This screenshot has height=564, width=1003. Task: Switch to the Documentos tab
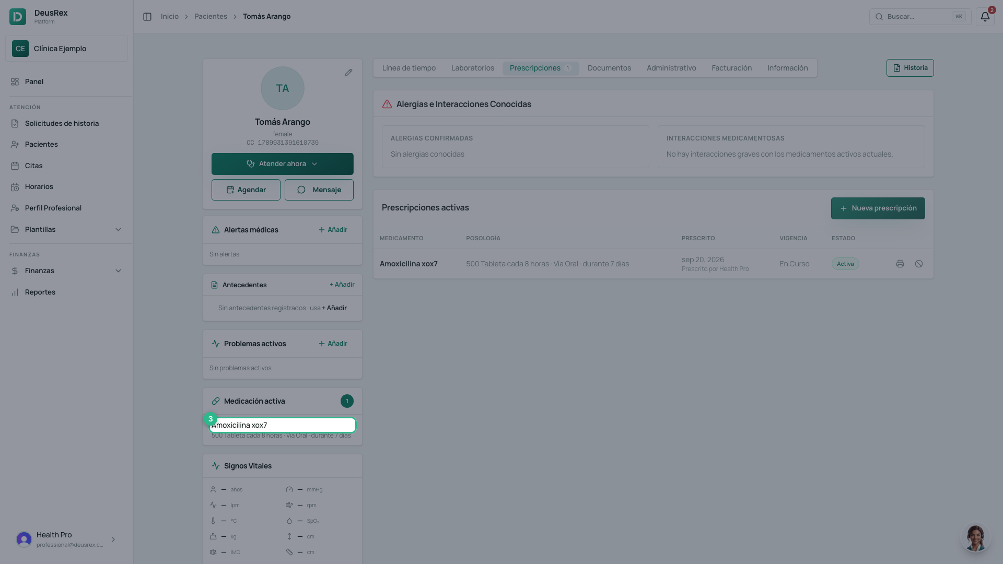click(x=609, y=68)
